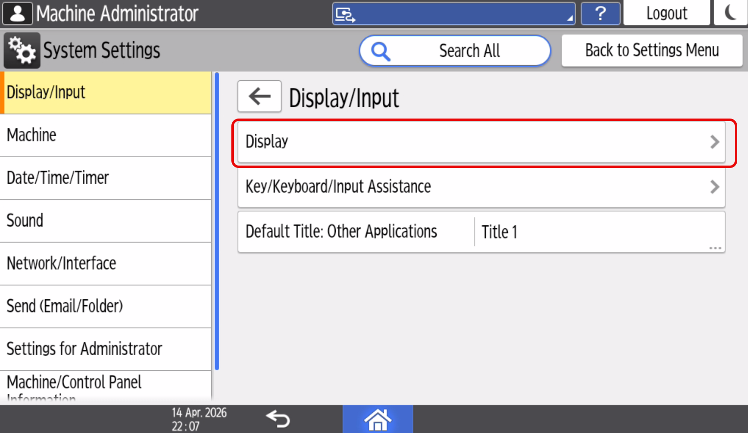
Task: Click the back arrow beside Display/Input heading
Action: click(x=259, y=96)
